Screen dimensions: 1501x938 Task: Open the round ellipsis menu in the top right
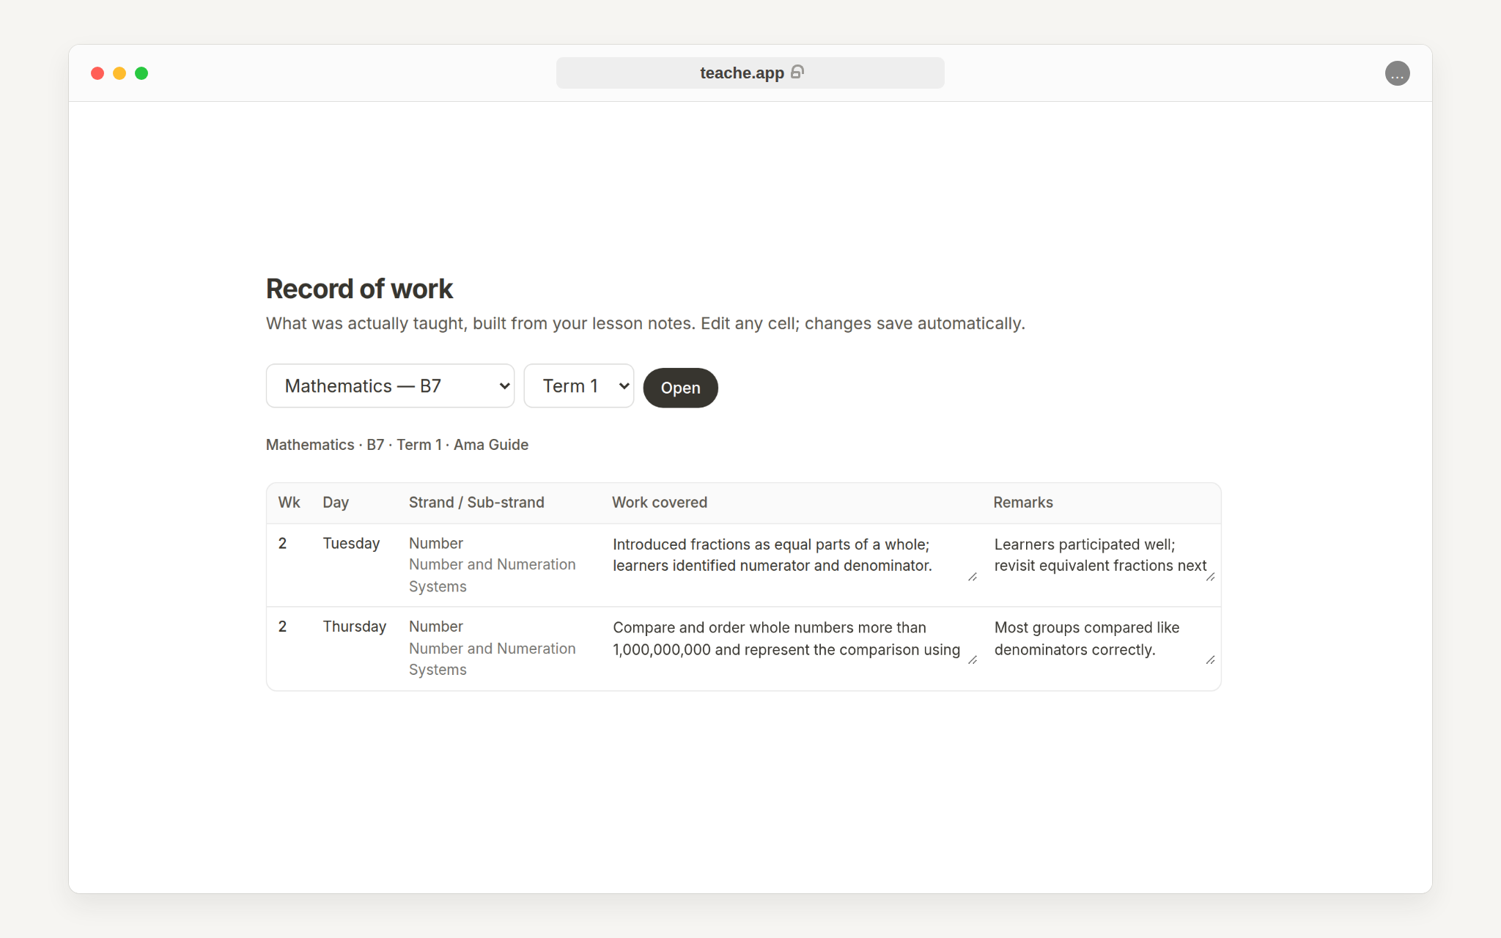point(1397,73)
